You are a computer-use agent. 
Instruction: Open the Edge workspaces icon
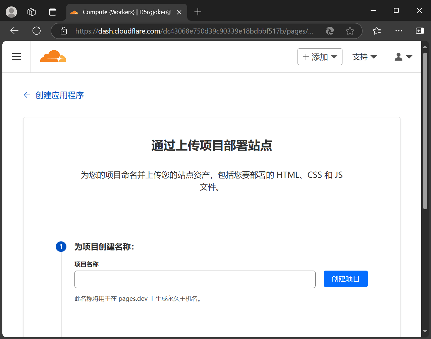32,12
